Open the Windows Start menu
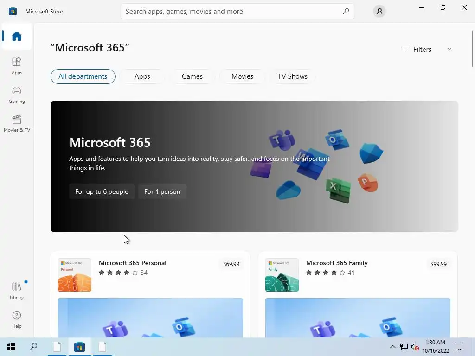475x356 pixels. pyautogui.click(x=11, y=347)
